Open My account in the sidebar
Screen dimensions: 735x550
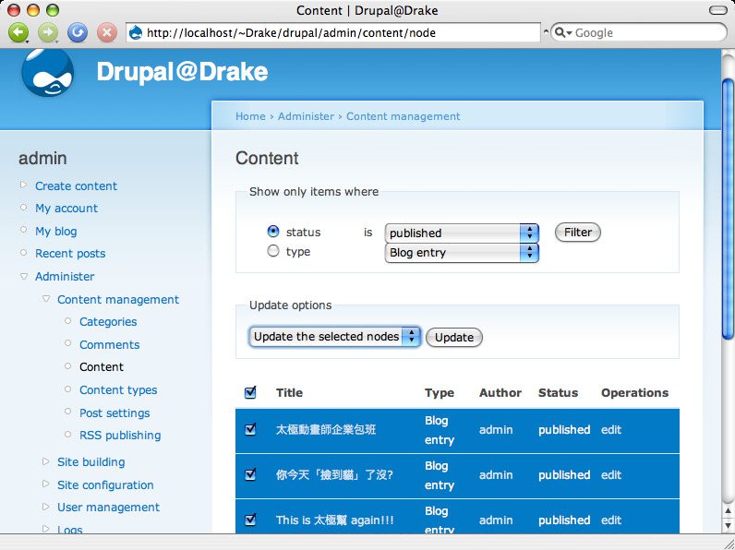[x=66, y=209]
